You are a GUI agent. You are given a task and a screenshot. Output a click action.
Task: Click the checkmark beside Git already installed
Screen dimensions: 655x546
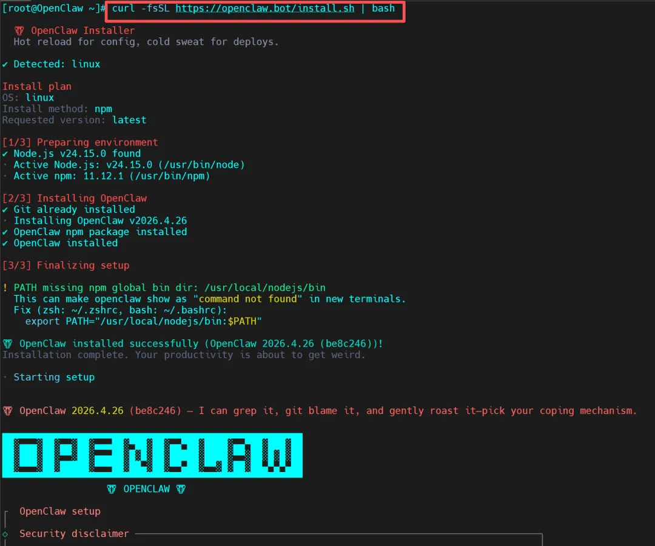[5, 210]
